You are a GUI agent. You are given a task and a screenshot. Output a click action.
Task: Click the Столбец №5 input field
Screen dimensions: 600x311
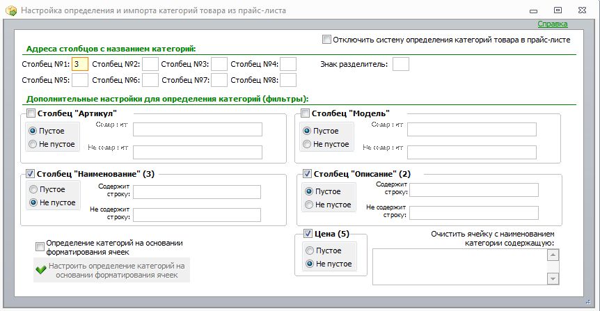coord(80,80)
